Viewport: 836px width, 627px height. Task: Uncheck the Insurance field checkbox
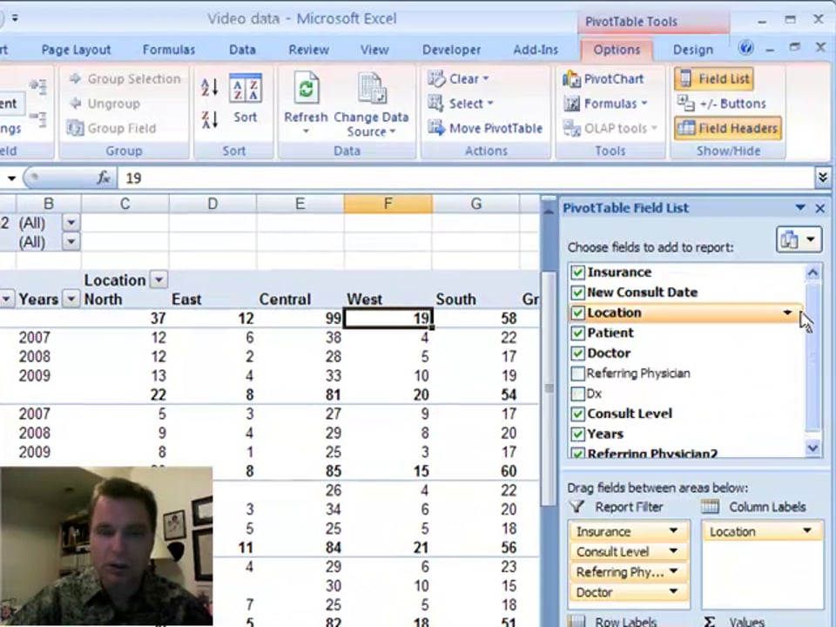click(x=577, y=273)
